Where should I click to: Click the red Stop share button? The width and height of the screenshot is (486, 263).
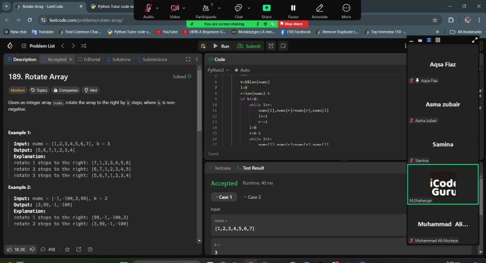tap(293, 24)
